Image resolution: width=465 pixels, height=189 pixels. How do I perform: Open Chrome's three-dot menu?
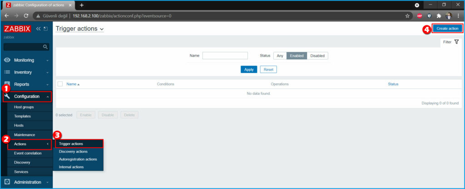(459, 16)
